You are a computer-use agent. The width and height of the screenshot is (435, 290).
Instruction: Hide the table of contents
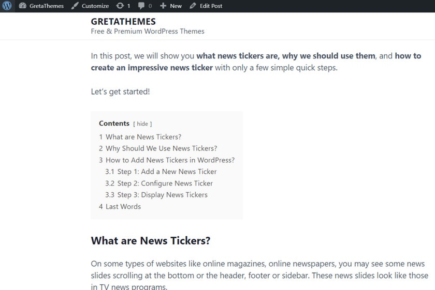tap(142, 124)
